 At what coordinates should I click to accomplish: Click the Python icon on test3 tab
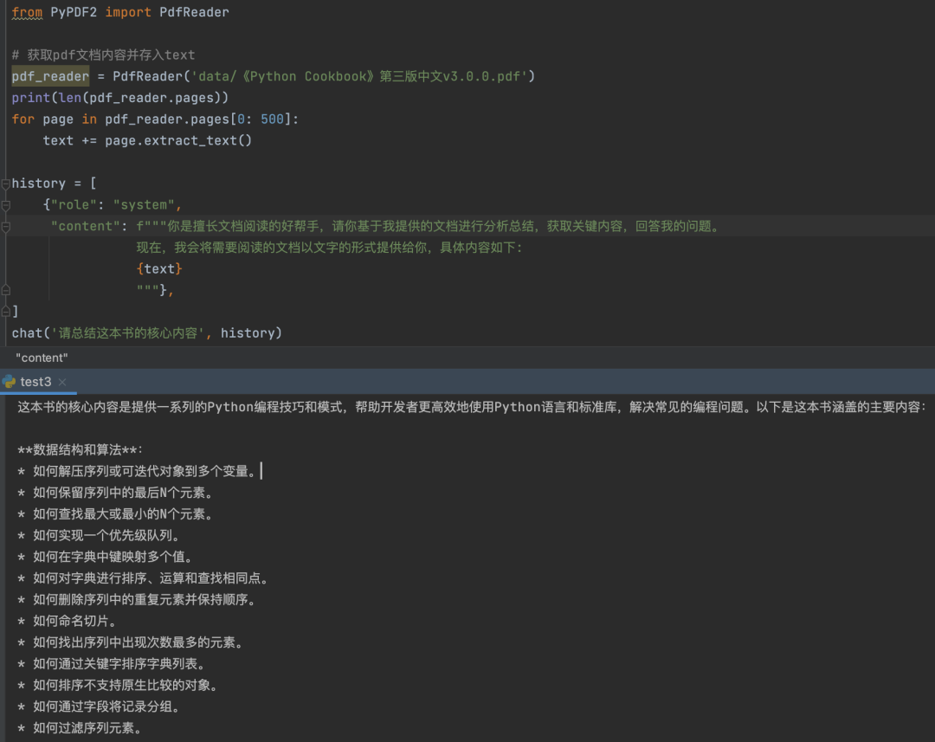click(9, 382)
